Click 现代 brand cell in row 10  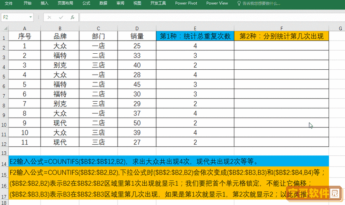[x=60, y=123]
